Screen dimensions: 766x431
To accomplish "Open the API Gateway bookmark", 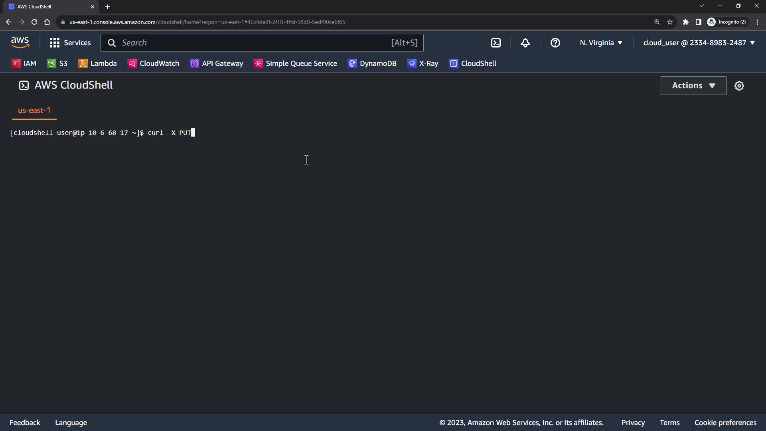I will tap(216, 63).
